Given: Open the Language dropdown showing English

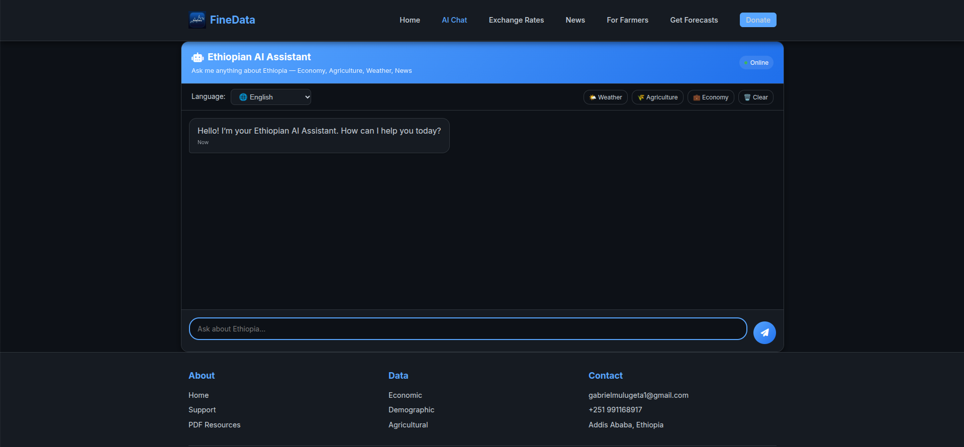Looking at the screenshot, I should (271, 97).
